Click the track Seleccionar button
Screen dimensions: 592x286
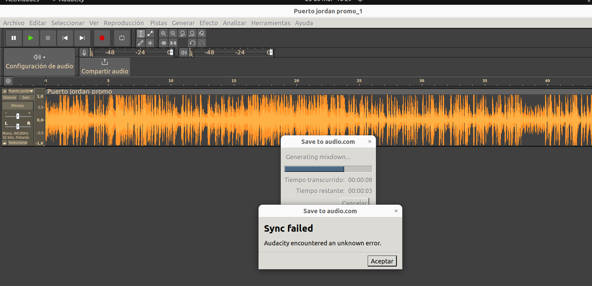(18, 143)
